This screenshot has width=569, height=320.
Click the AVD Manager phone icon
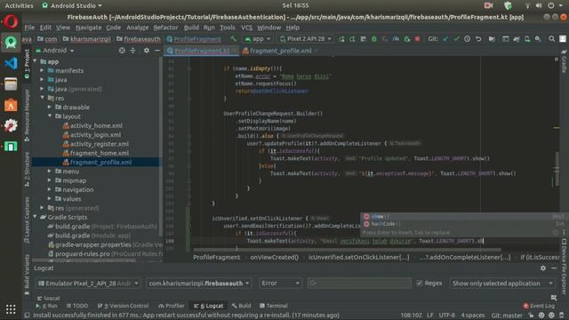[x=527, y=39]
